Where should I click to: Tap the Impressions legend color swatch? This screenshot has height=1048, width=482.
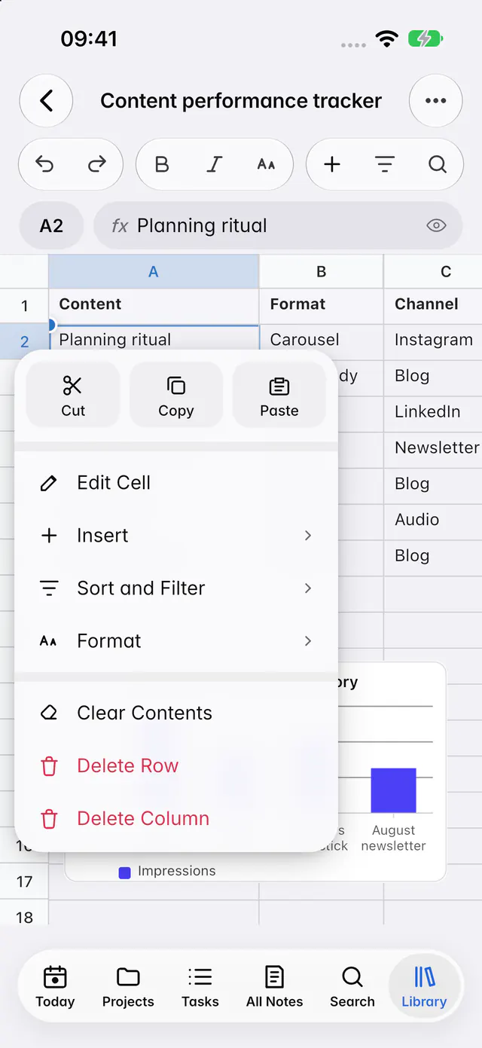(125, 872)
